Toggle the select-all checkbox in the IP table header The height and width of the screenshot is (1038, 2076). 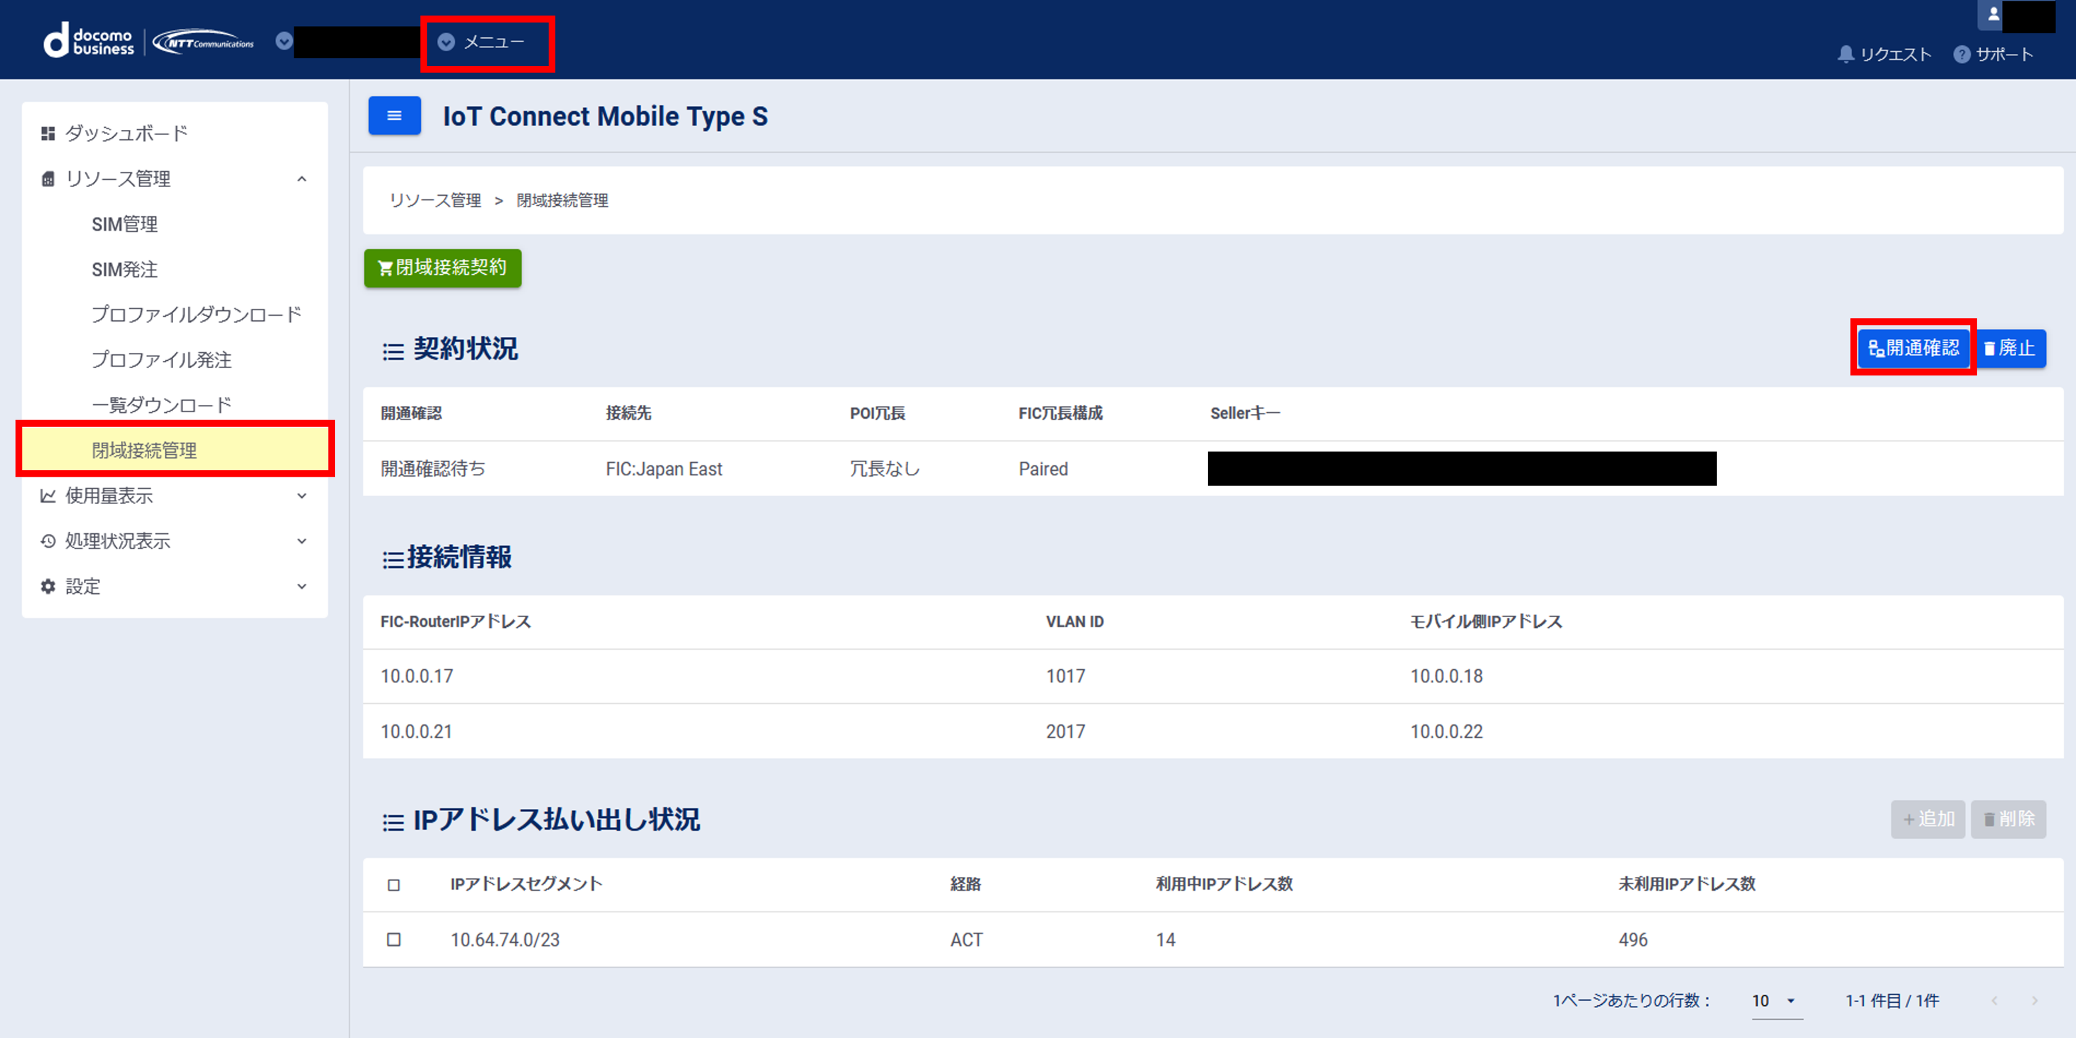pyautogui.click(x=394, y=885)
